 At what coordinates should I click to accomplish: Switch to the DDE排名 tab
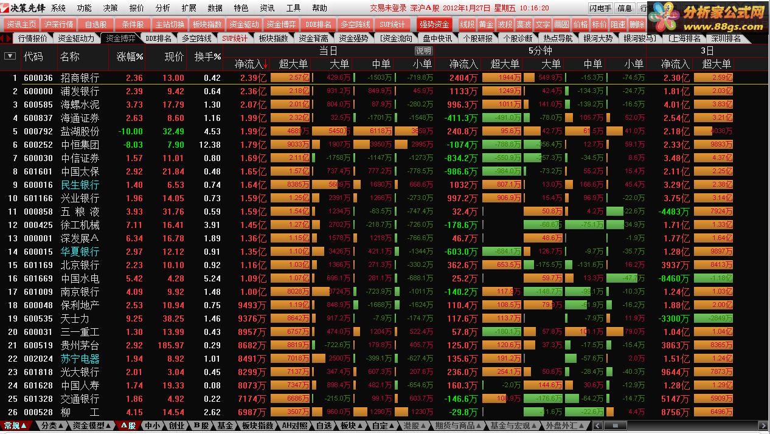pyautogui.click(x=159, y=38)
